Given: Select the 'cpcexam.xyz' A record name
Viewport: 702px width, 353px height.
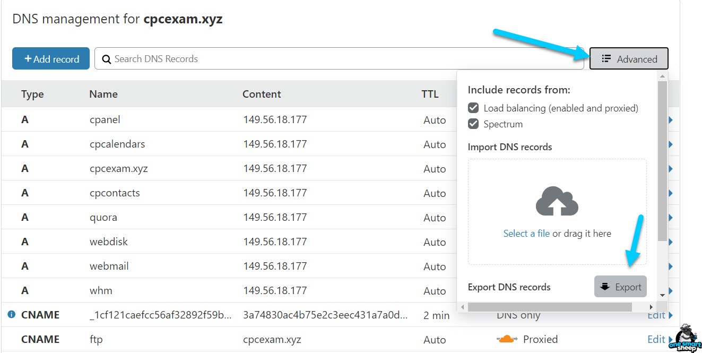Looking at the screenshot, I should pyautogui.click(x=119, y=169).
